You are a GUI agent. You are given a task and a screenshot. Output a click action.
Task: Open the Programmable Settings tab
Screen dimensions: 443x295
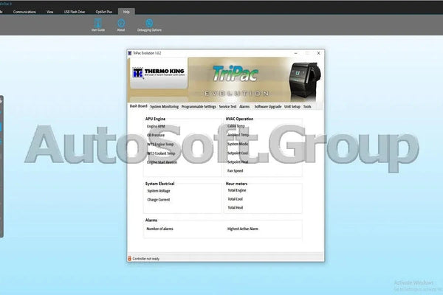coord(199,107)
